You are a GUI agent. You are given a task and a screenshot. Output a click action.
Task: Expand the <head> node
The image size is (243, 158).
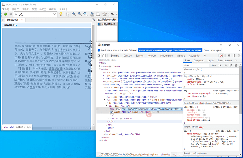click(100, 66)
